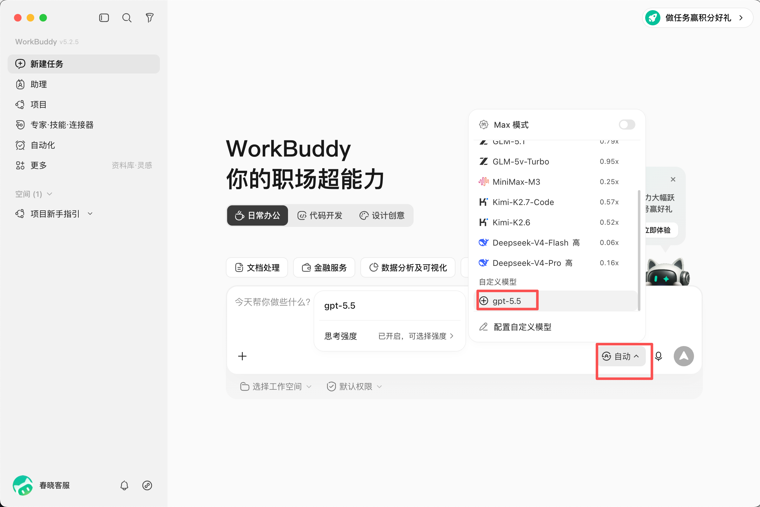This screenshot has width=760, height=507.
Task: Close the promo bubble with X
Action: pyautogui.click(x=673, y=179)
